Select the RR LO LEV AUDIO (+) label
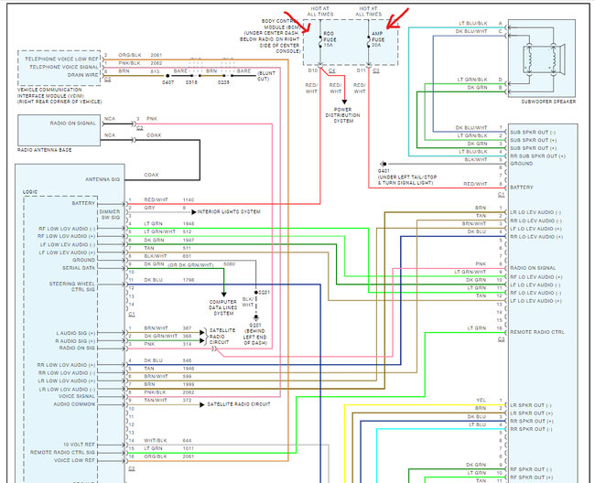This screenshot has width=595, height=483. pos(536,237)
